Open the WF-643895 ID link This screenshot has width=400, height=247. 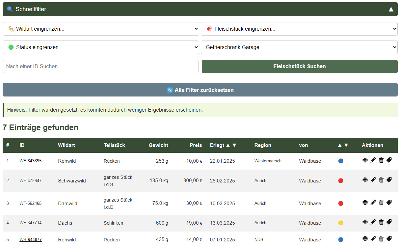point(30,161)
